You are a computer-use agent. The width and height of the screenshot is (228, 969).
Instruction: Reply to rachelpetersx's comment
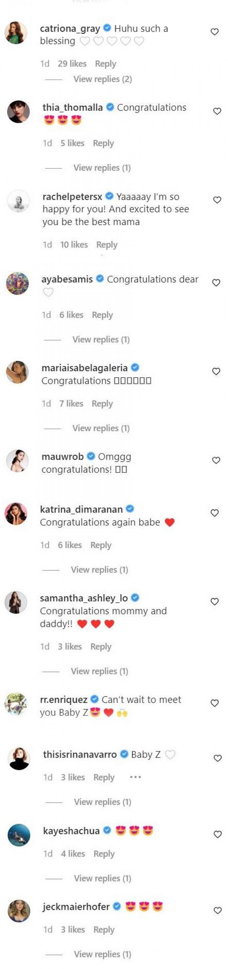[107, 244]
